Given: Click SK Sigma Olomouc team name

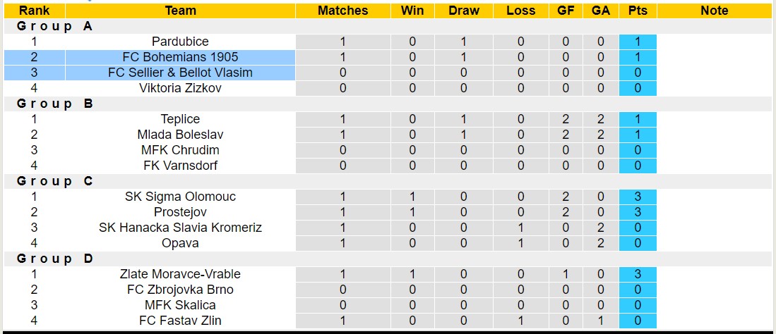Looking at the screenshot, I should click(x=180, y=197).
